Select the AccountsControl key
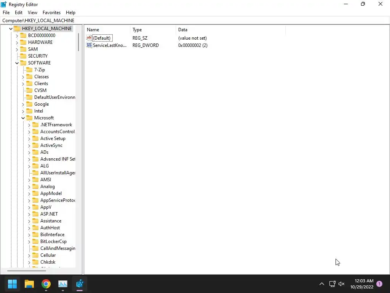Image resolution: width=390 pixels, height=293 pixels. tap(58, 132)
